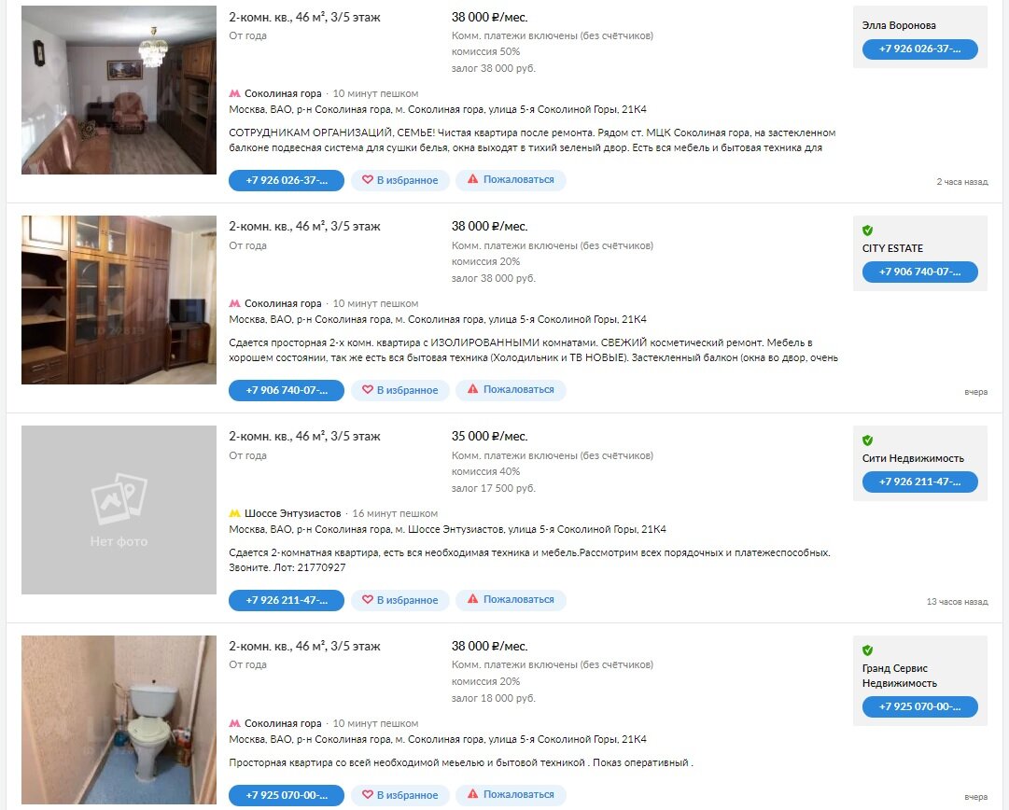Report the toilet photo listing via Пожаловаться
The image size is (1009, 810).
click(x=511, y=794)
